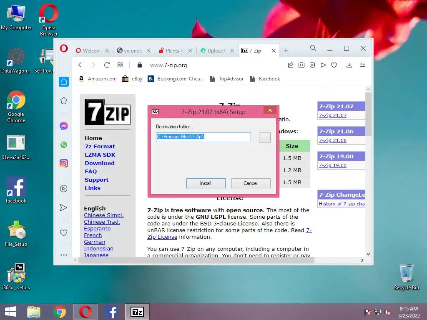Switch site language to French
The width and height of the screenshot is (427, 320).
coord(93,235)
